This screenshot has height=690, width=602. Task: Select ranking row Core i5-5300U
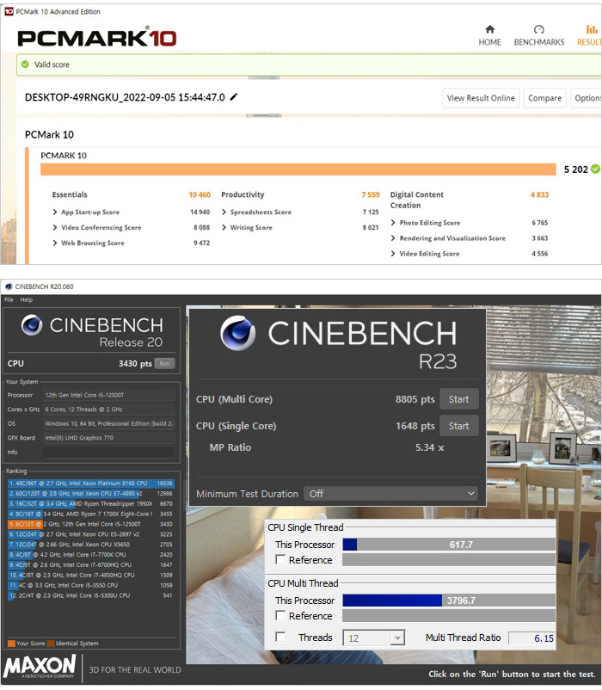pos(91,595)
